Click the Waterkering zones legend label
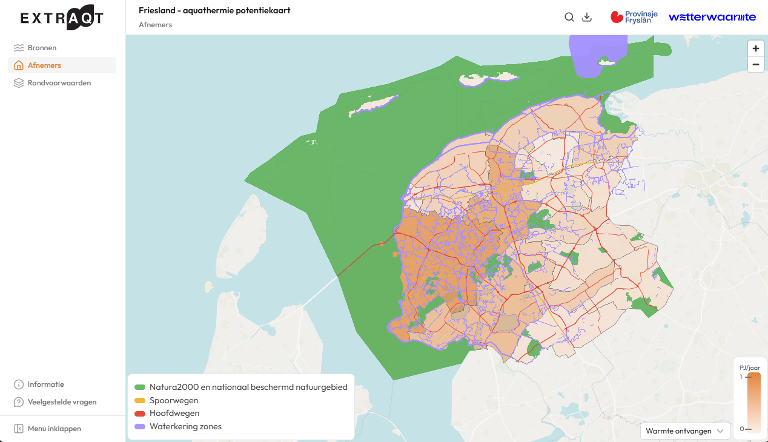Viewport: 768px width, 442px height. pos(185,427)
